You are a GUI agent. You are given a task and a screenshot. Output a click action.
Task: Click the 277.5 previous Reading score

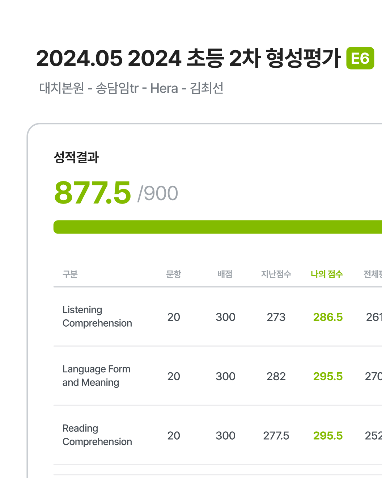276,436
